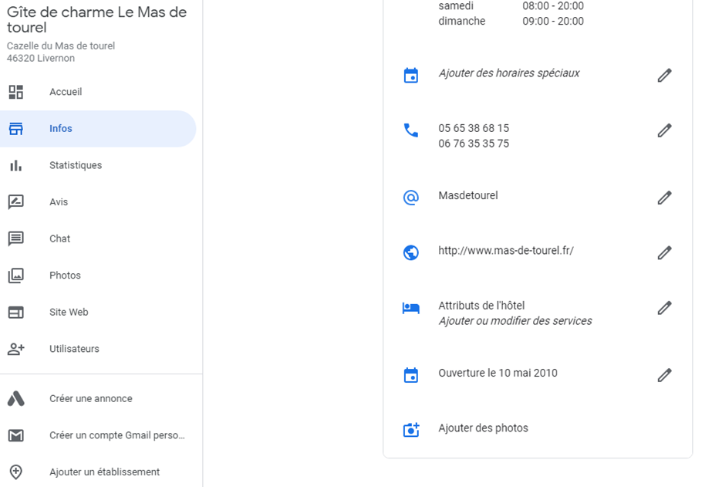Open the Utilisateurs section
Screen dimensions: 712x487
pyautogui.click(x=98, y=349)
